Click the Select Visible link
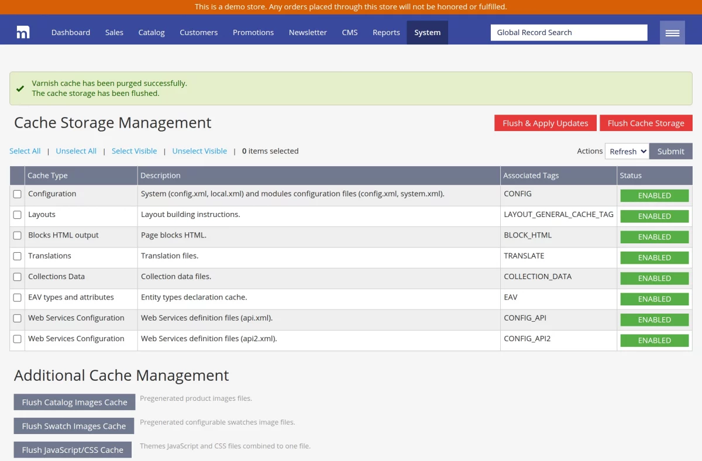This screenshot has width=702, height=461. point(134,151)
